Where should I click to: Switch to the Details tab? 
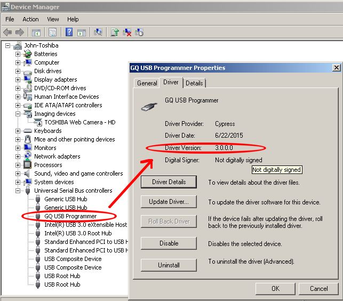point(194,83)
